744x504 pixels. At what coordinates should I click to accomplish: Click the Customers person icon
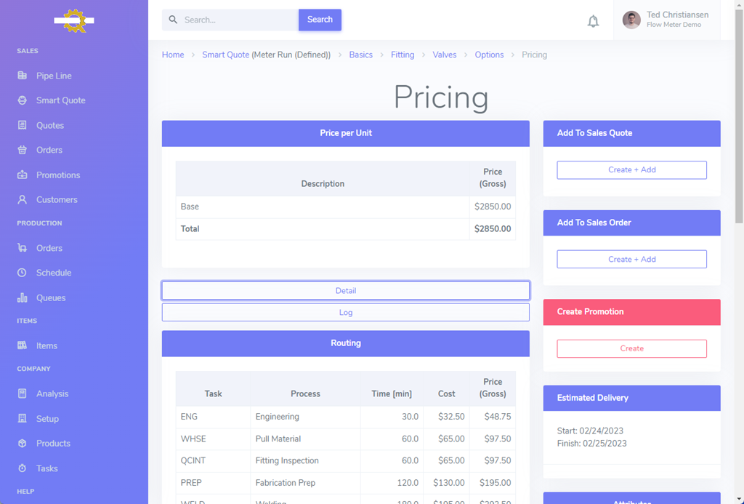23,200
